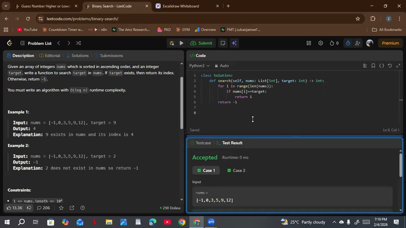The height and width of the screenshot is (228, 406).
Task: Pick a random problem shuffle icon
Action: point(78,43)
